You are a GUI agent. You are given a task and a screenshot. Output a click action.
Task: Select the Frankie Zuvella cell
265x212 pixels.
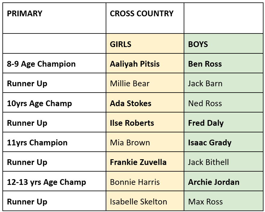pyautogui.click(x=145, y=162)
